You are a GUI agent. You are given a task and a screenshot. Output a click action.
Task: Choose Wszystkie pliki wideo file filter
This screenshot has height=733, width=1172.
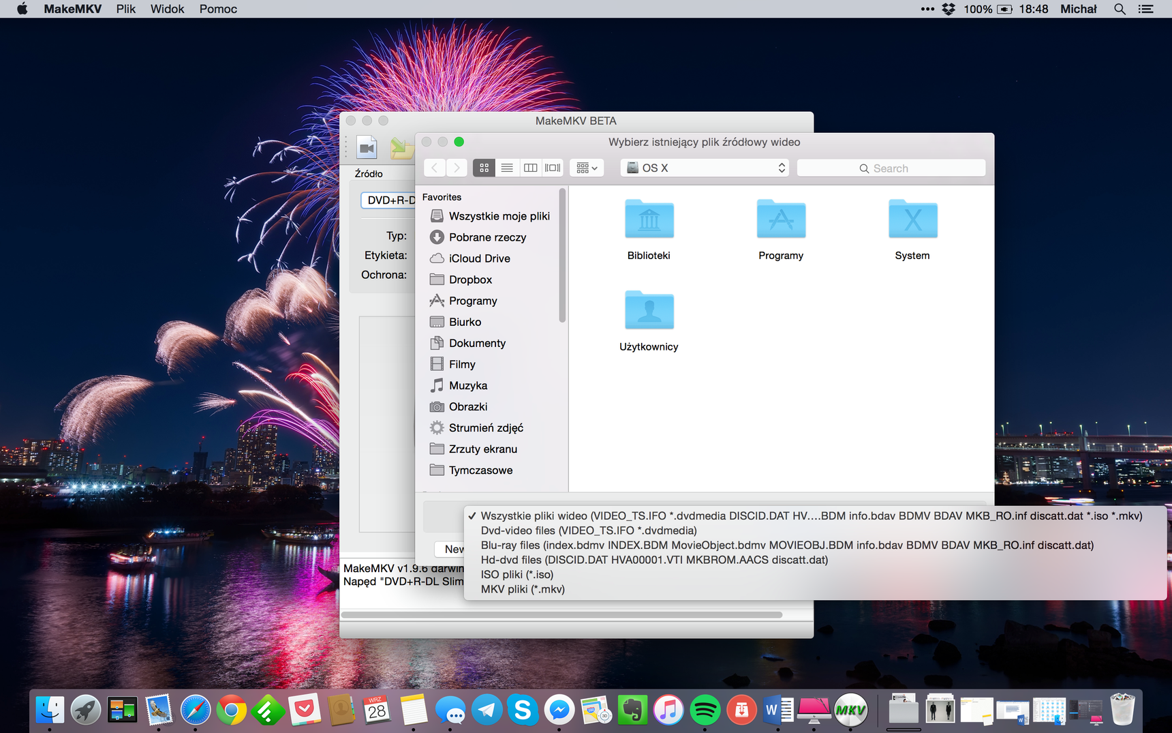coord(815,515)
